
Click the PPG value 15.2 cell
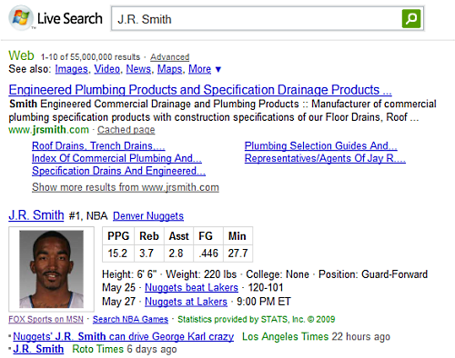pos(118,254)
